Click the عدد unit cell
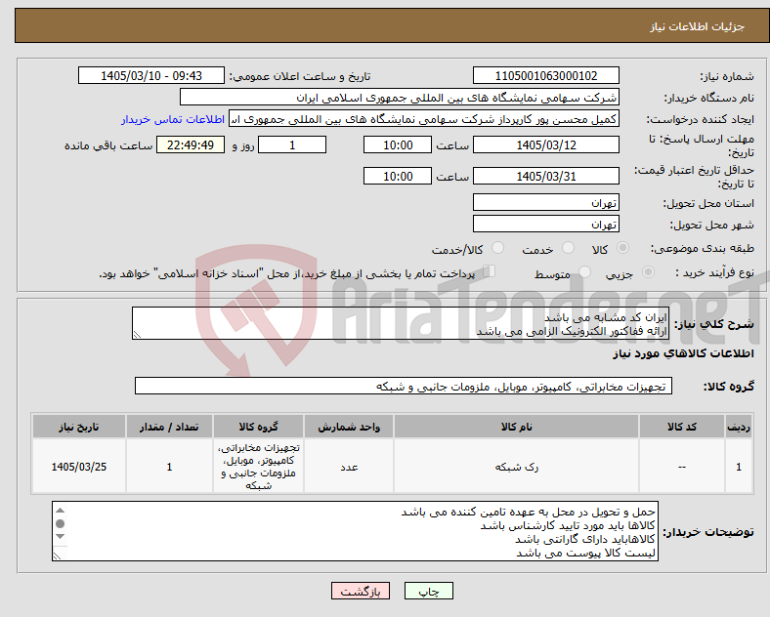 click(349, 467)
